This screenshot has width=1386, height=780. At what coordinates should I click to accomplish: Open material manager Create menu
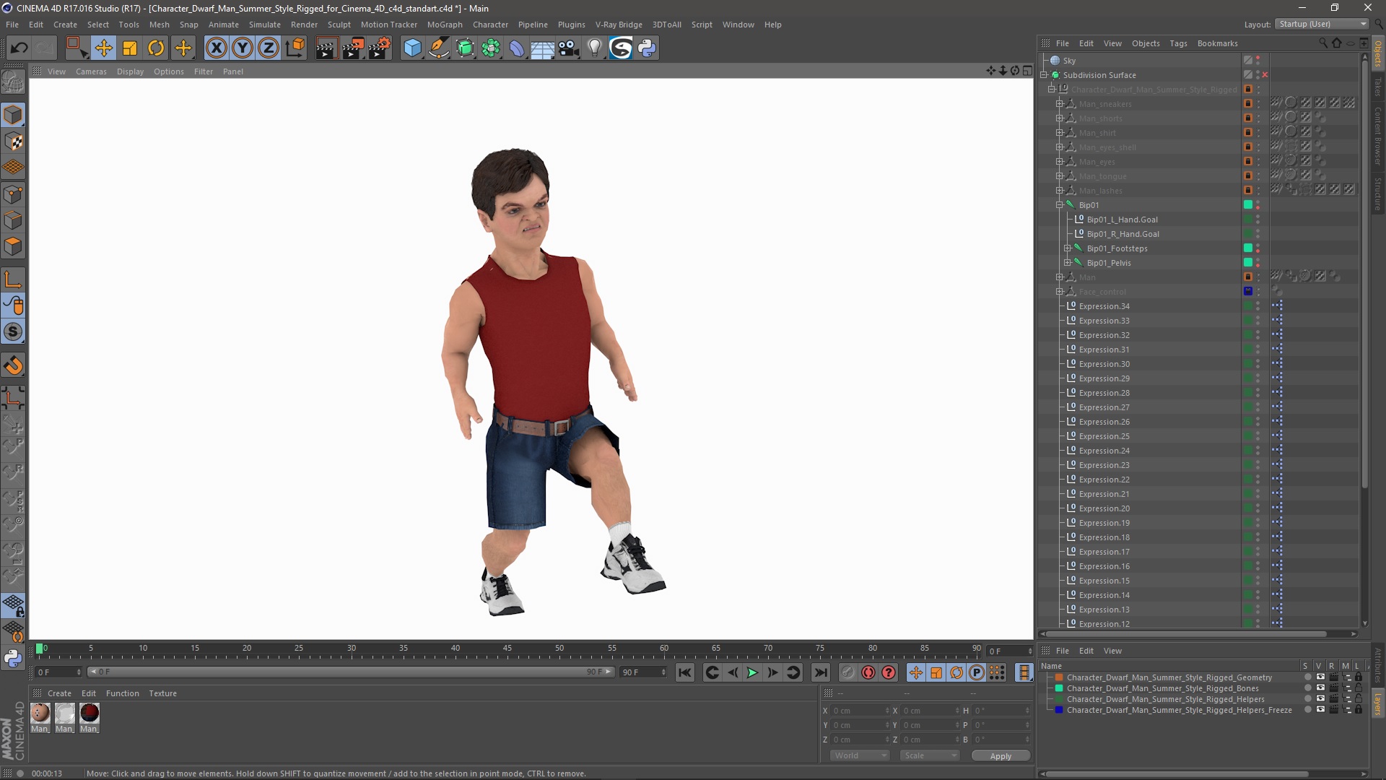[59, 693]
